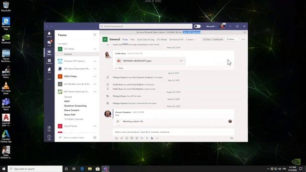Open the Quantum Computing channel
This screenshot has width=306, height=172.
(x=76, y=106)
